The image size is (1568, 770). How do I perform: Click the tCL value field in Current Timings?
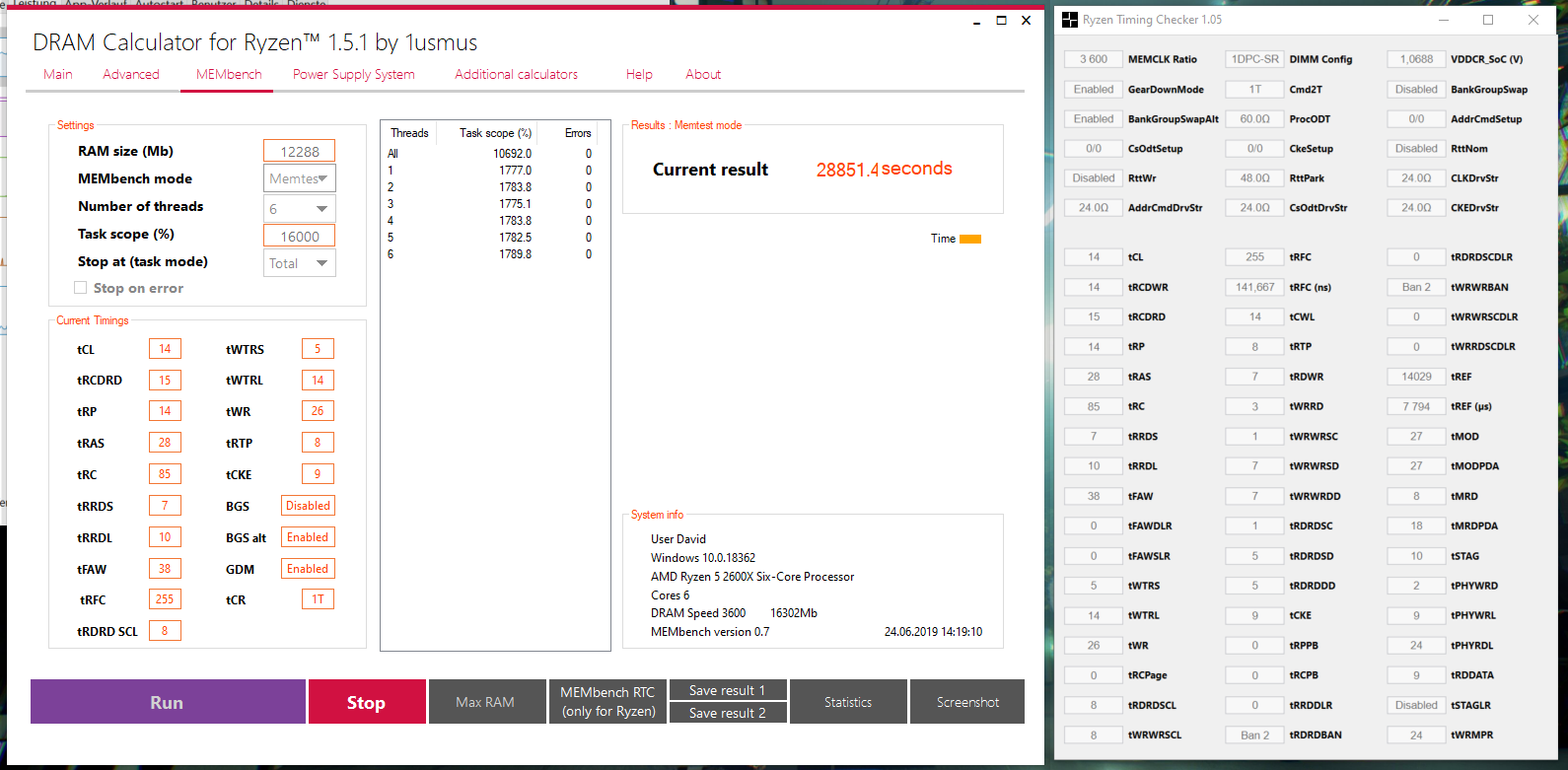click(165, 349)
